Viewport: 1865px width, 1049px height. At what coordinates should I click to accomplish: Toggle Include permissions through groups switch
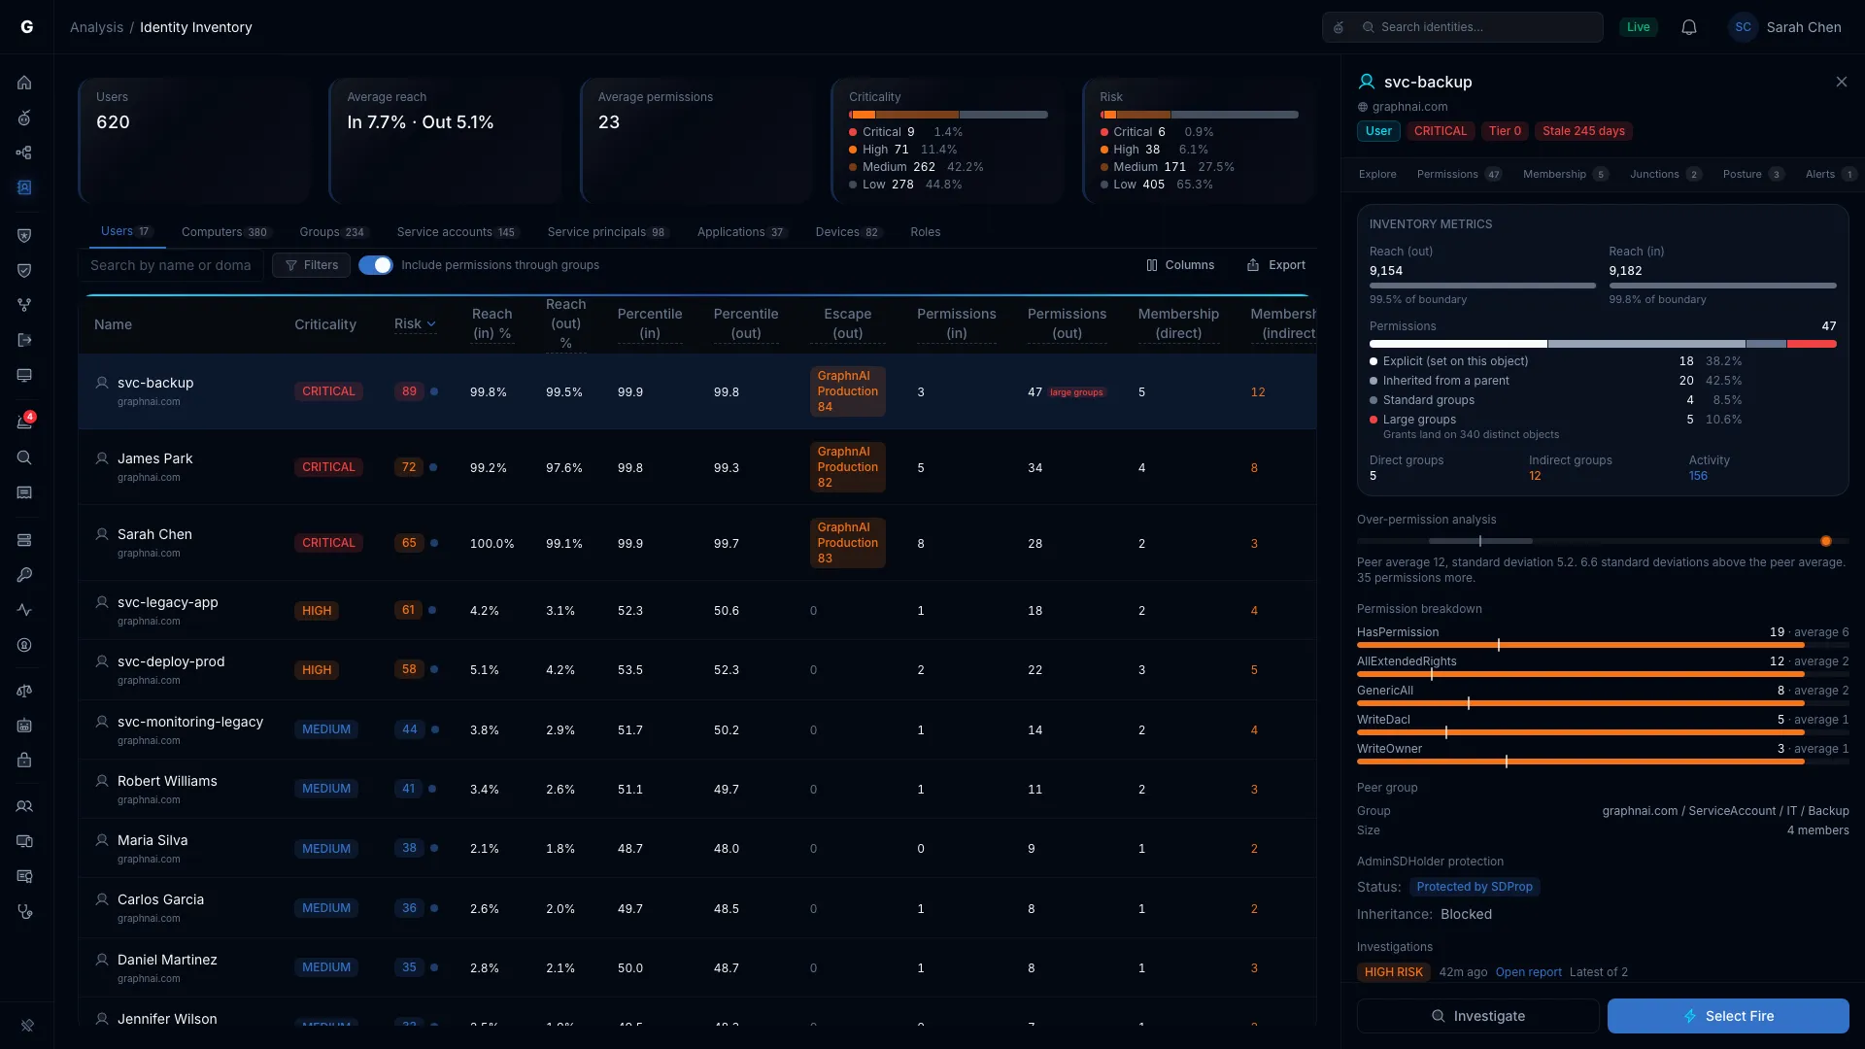click(375, 265)
